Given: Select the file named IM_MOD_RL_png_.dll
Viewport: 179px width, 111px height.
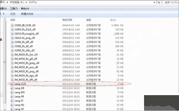Looking at the screenshot, I should pyautogui.click(x=27, y=72).
